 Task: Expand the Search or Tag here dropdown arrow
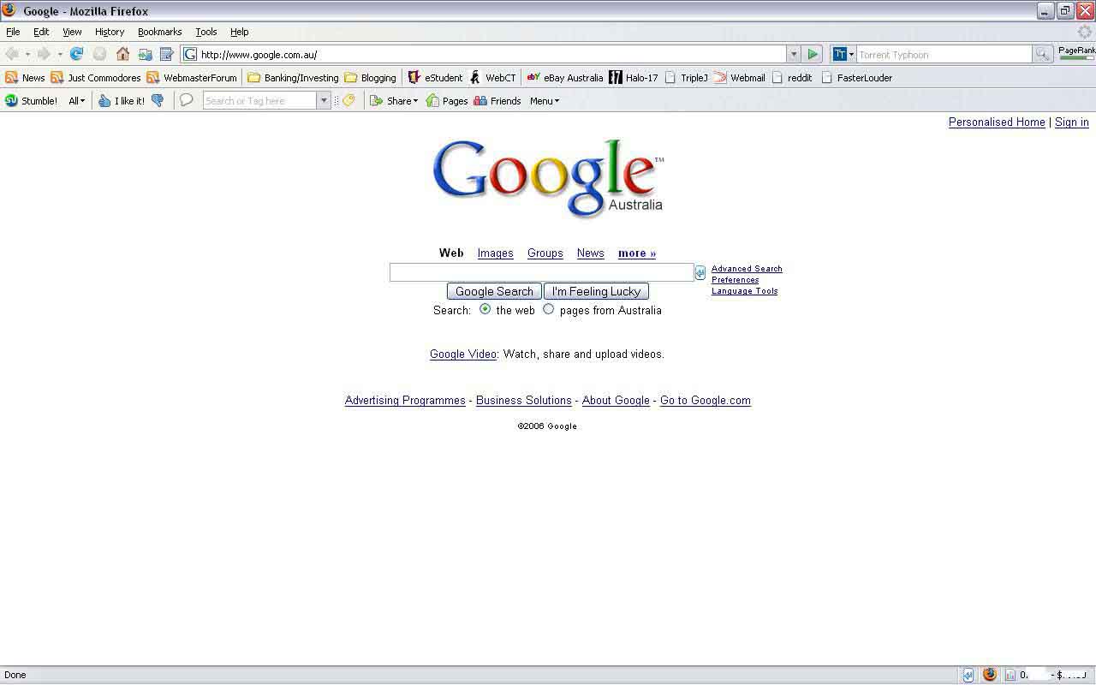324,101
